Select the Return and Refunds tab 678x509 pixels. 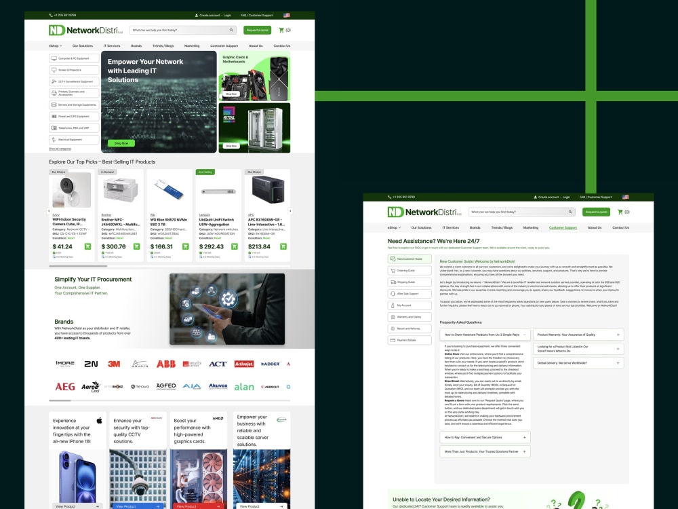(x=410, y=328)
